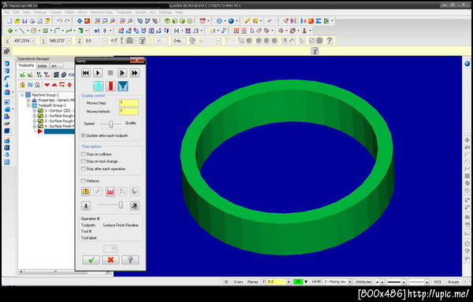Viewport: 473px width, 302px height.
Task: Click the Planes status bar button
Action: 253,282
